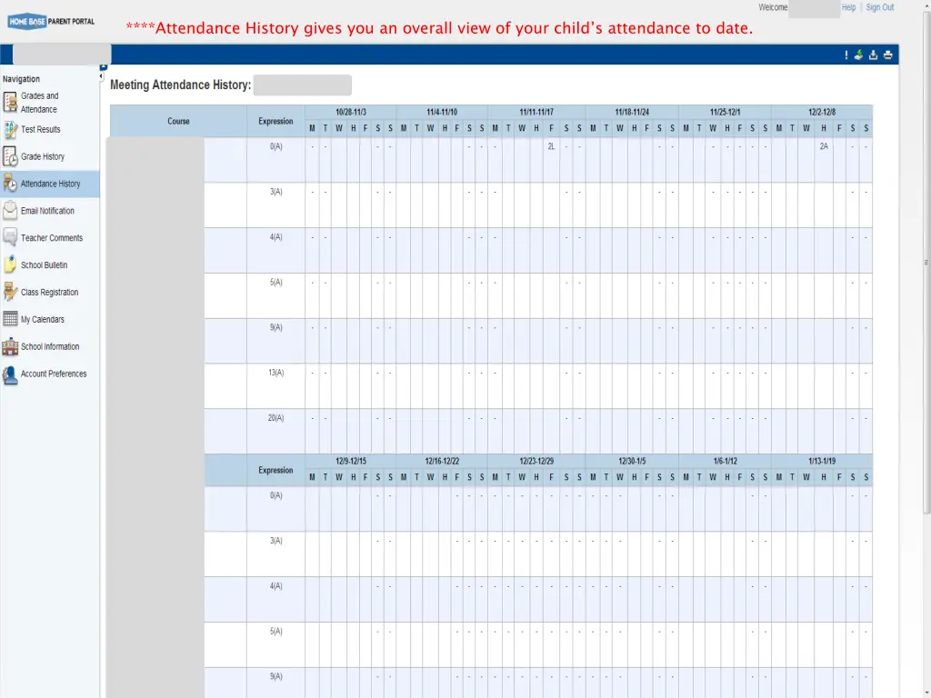
Task: Click the 1/13-1/19 week header
Action: point(822,461)
